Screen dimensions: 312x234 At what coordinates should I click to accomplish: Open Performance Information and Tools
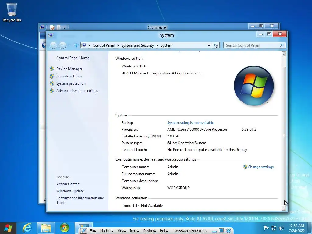80,200
